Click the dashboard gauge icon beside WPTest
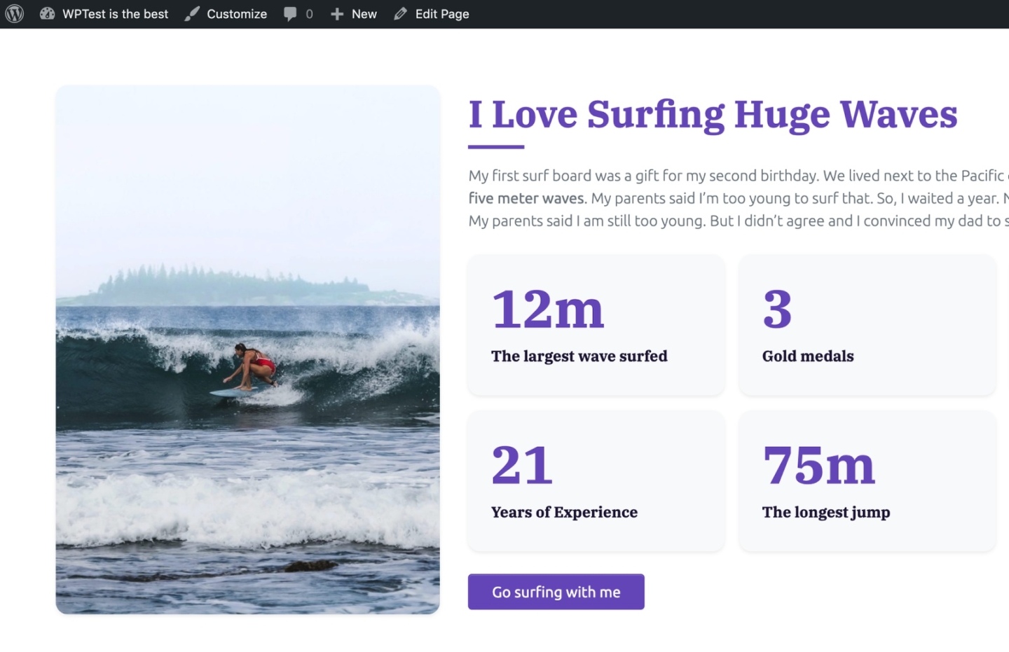Image resolution: width=1009 pixels, height=652 pixels. pos(47,14)
